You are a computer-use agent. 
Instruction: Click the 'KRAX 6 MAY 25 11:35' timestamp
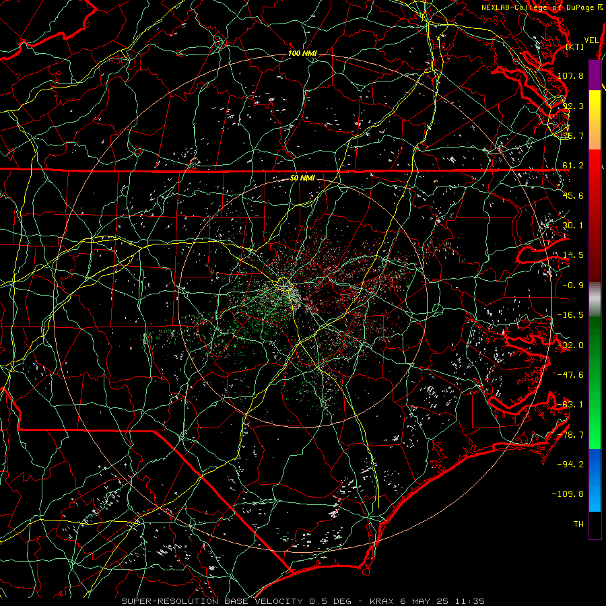[427, 601]
